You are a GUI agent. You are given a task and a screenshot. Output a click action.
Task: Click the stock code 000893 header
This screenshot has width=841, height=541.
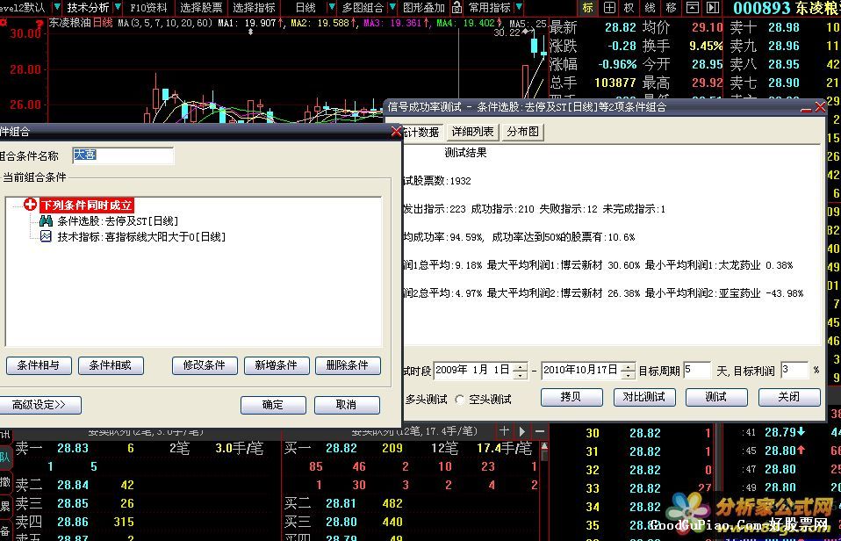coord(762,8)
